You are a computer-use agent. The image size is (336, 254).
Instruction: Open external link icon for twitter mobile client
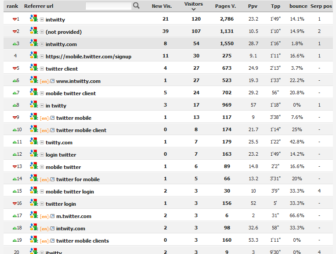coord(53,130)
